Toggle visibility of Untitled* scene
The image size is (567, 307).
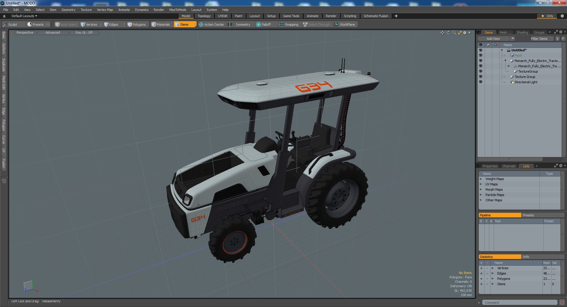pos(480,50)
